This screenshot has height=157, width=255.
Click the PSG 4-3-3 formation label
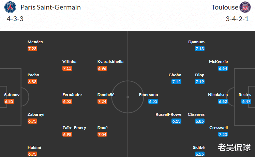[x=15, y=19]
